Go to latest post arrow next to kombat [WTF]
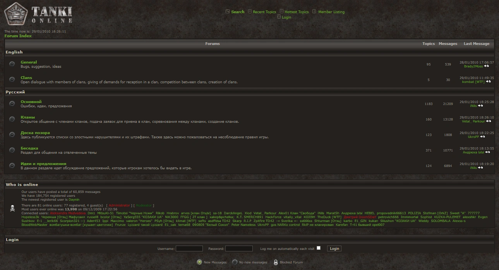The image size is (499, 270). point(488,82)
